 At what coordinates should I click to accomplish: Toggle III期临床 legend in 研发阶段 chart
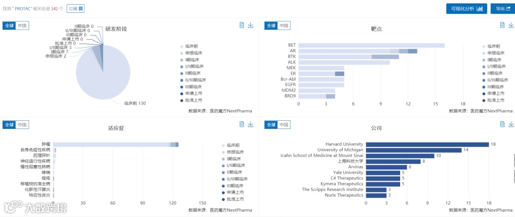coord(192,87)
